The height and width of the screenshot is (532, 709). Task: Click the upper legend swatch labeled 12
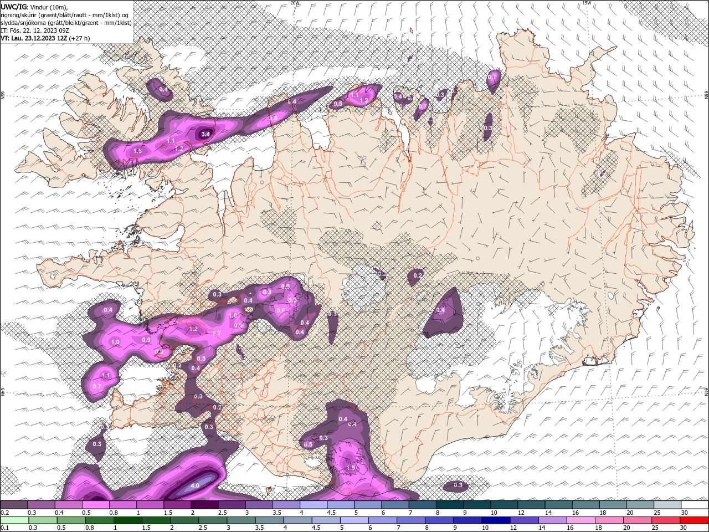[x=531, y=505]
